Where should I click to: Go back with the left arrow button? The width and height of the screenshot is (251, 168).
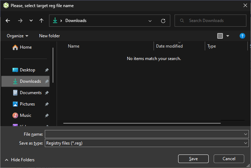8,21
